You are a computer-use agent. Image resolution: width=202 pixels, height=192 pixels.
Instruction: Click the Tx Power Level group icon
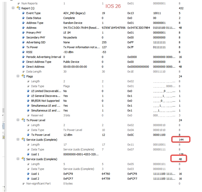[x=23, y=120]
